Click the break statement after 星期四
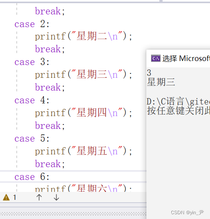The width and height of the screenshot is (210, 219). 50,126
